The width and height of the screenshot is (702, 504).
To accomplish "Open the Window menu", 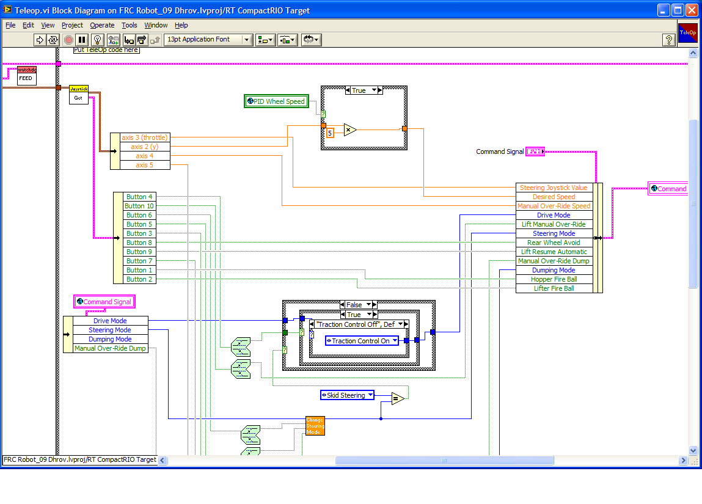I will [156, 25].
